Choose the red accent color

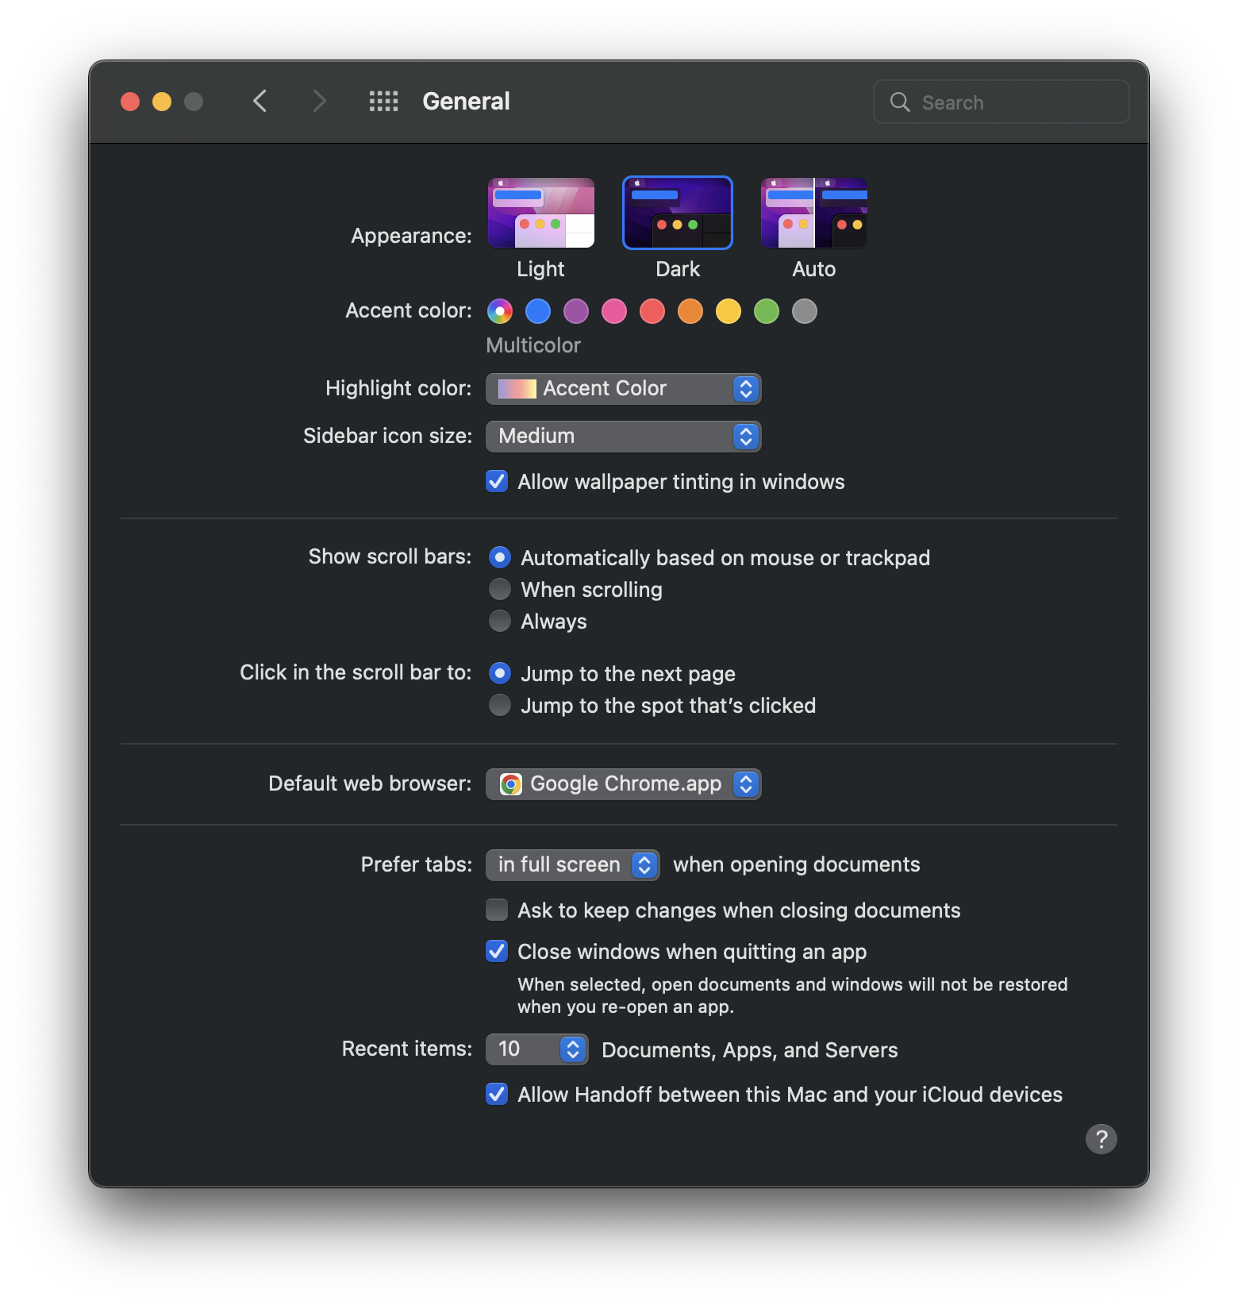pyautogui.click(x=652, y=311)
